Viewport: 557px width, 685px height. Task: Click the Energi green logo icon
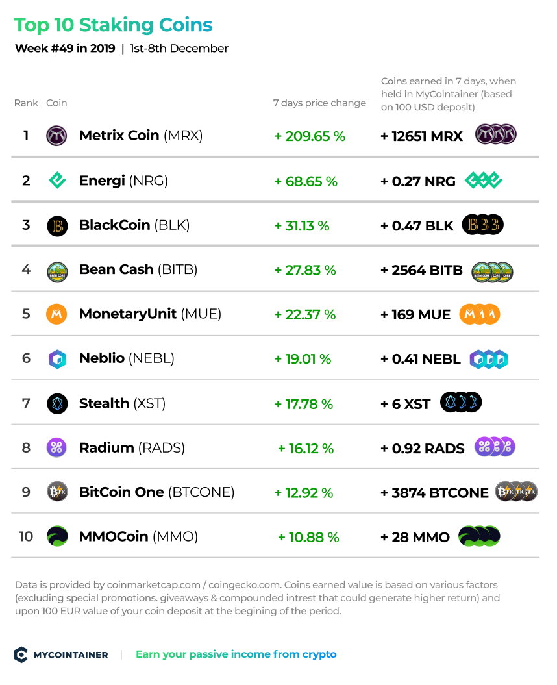point(56,180)
